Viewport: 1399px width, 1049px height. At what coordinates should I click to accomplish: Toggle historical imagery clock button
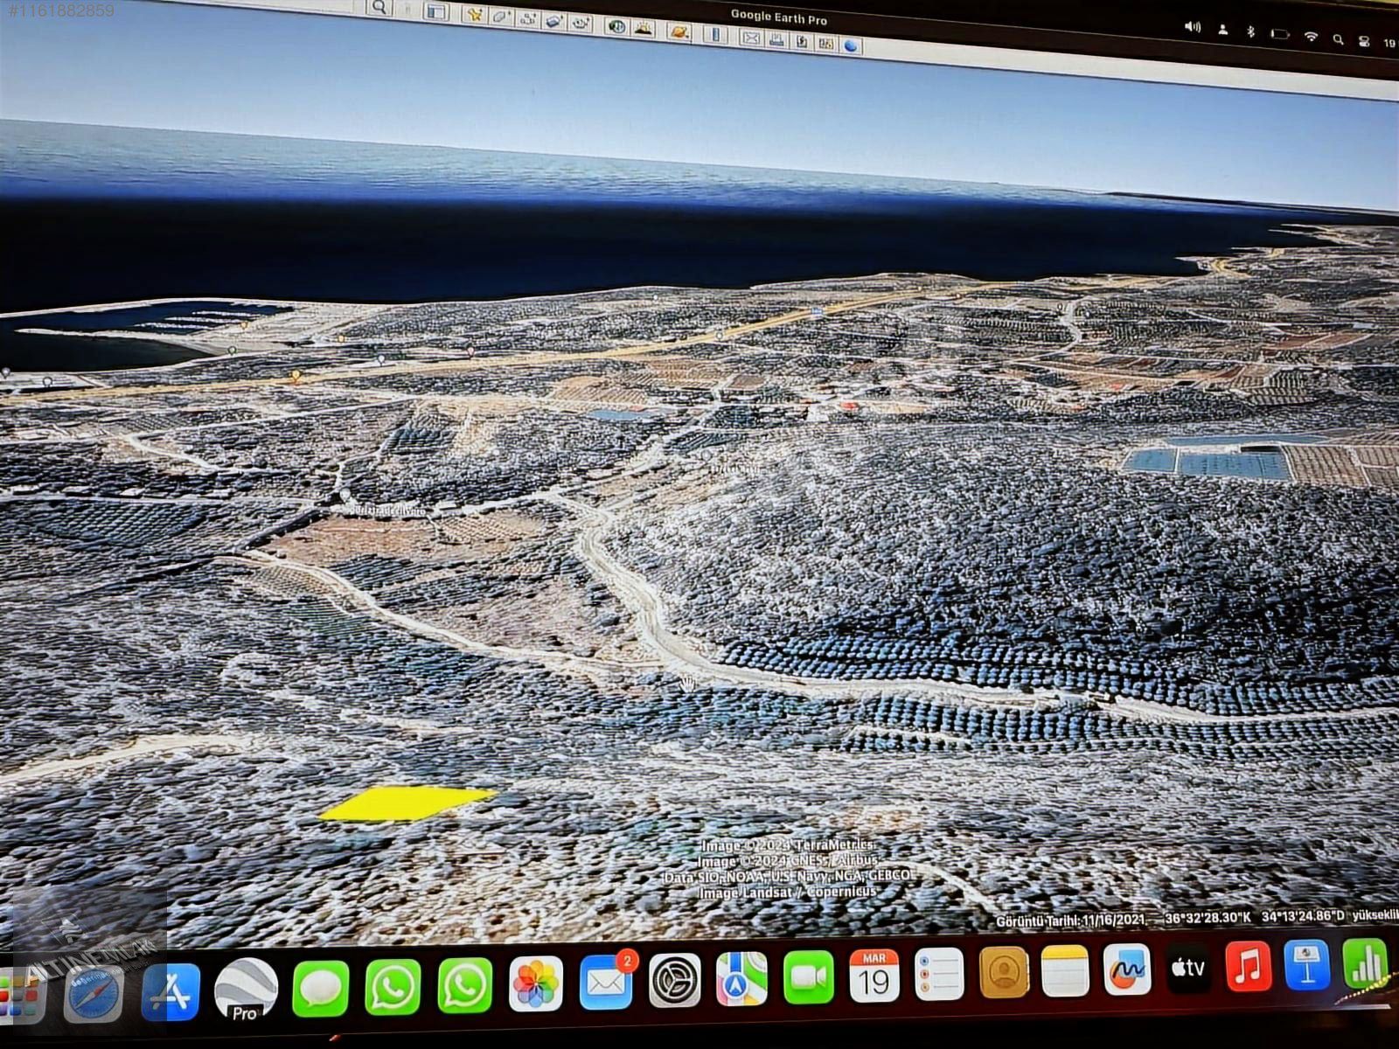click(x=616, y=26)
